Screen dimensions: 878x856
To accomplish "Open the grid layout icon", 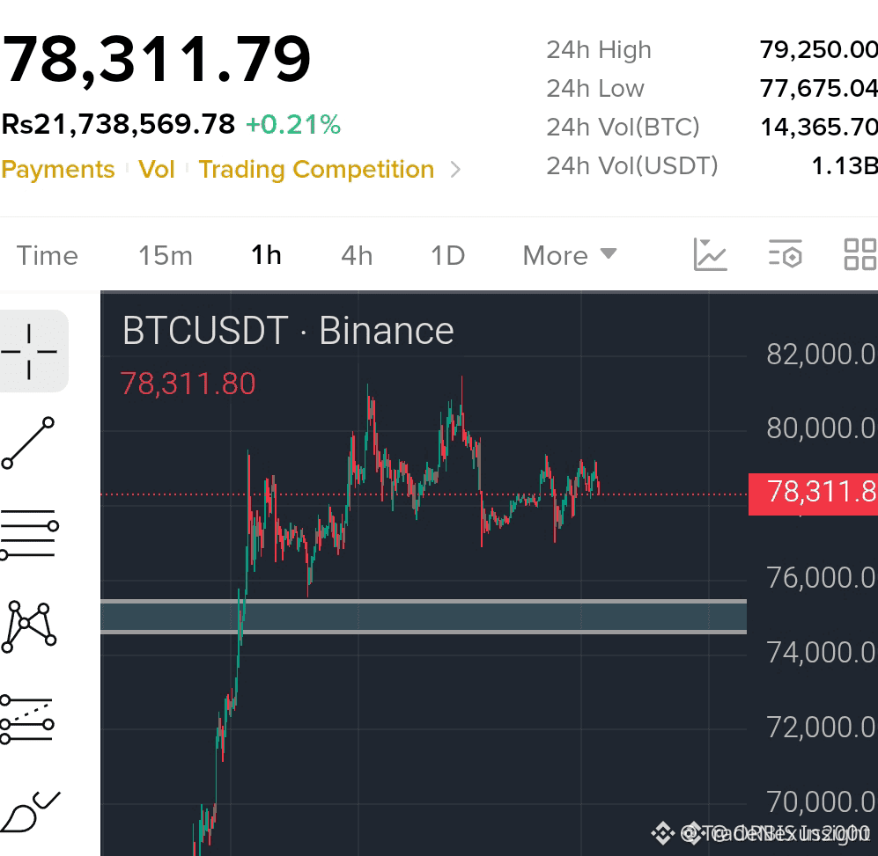I will coord(860,254).
